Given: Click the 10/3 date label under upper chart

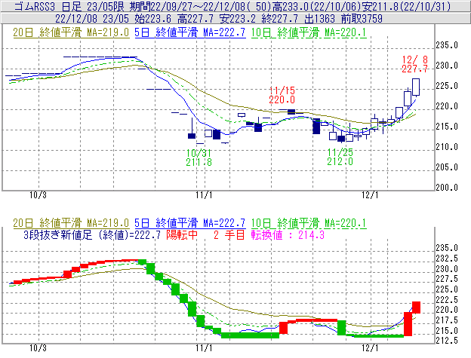Looking at the screenshot, I should (x=38, y=195).
